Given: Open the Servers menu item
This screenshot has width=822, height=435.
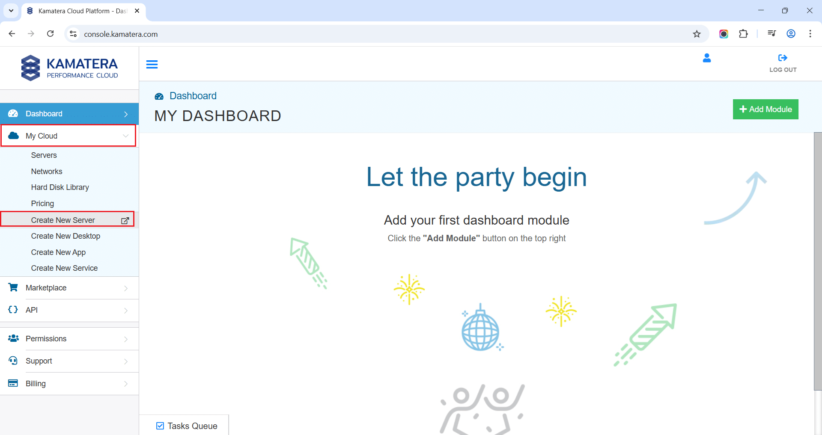Looking at the screenshot, I should tap(44, 155).
